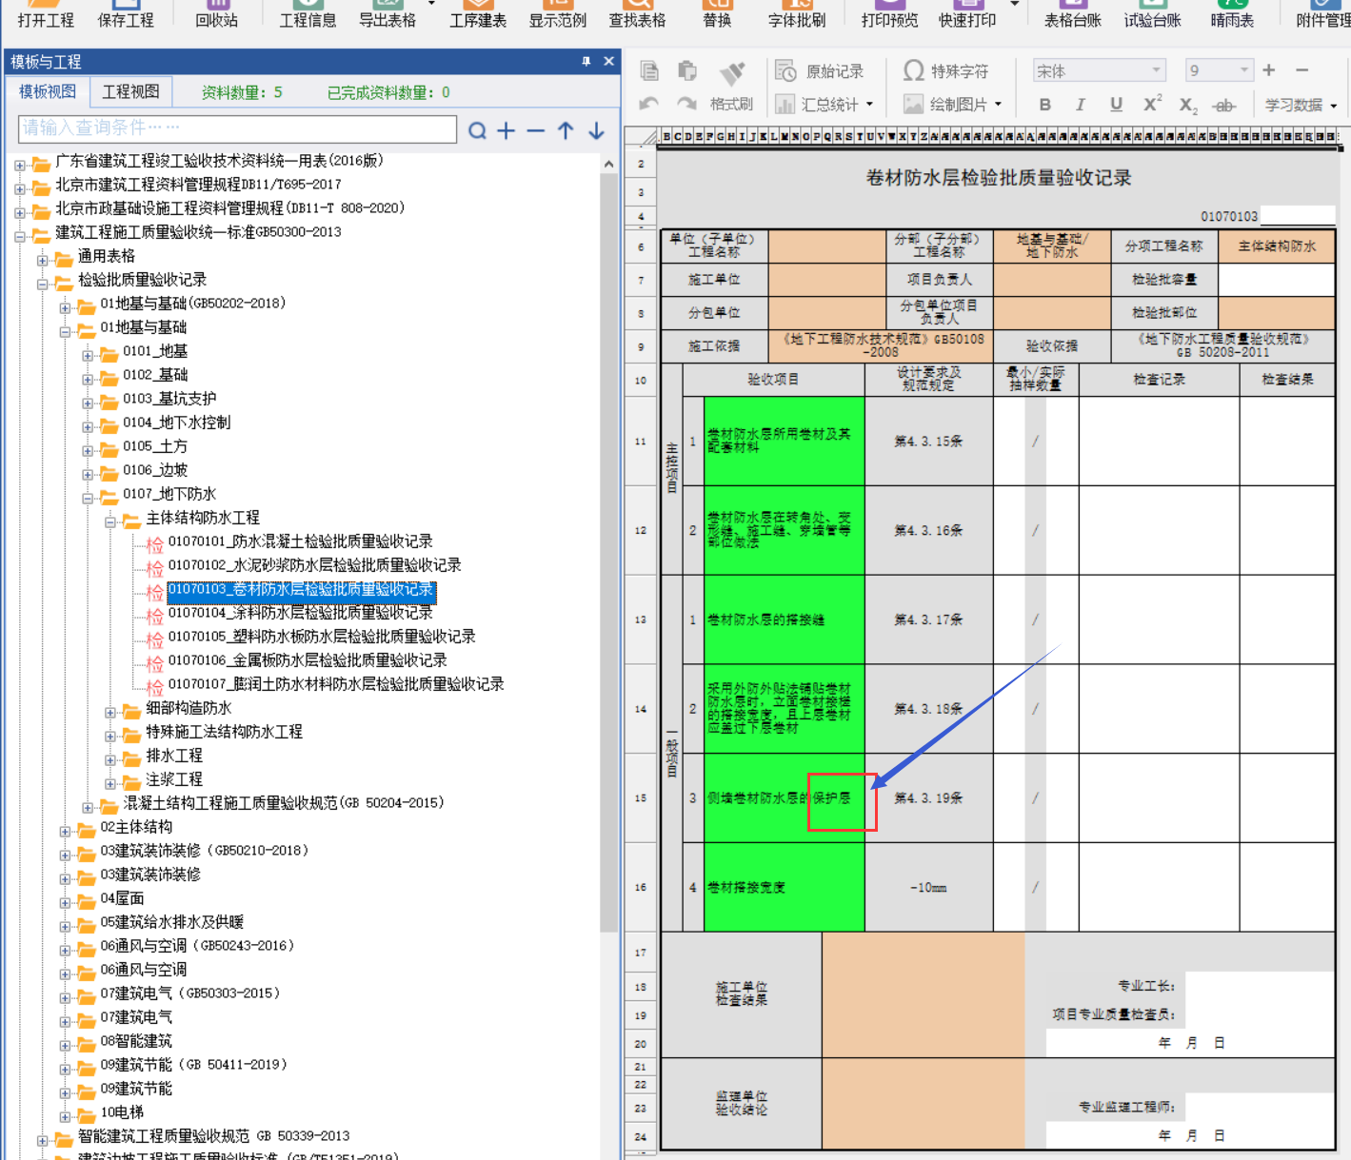1351x1160 pixels.
Task: Click the 卷材搭接宽度 item cell
Action: (x=784, y=887)
